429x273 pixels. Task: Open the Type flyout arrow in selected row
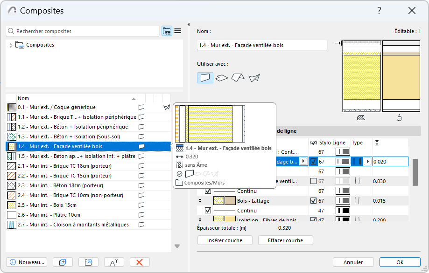point(367,161)
